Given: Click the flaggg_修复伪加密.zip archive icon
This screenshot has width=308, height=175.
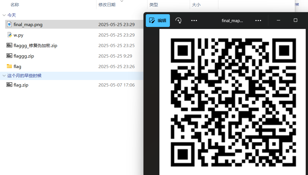Looking at the screenshot, I should 9,45.
